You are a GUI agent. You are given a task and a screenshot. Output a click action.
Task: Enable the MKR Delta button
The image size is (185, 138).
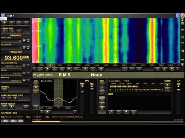[x=102, y=89]
